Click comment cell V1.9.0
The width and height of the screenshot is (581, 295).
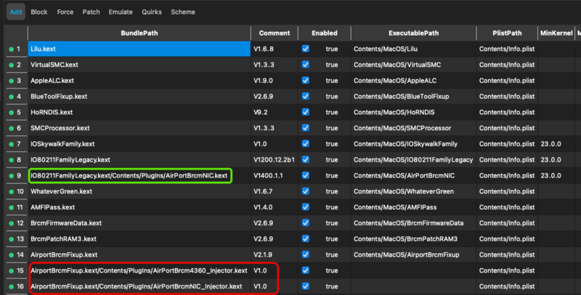coord(275,80)
